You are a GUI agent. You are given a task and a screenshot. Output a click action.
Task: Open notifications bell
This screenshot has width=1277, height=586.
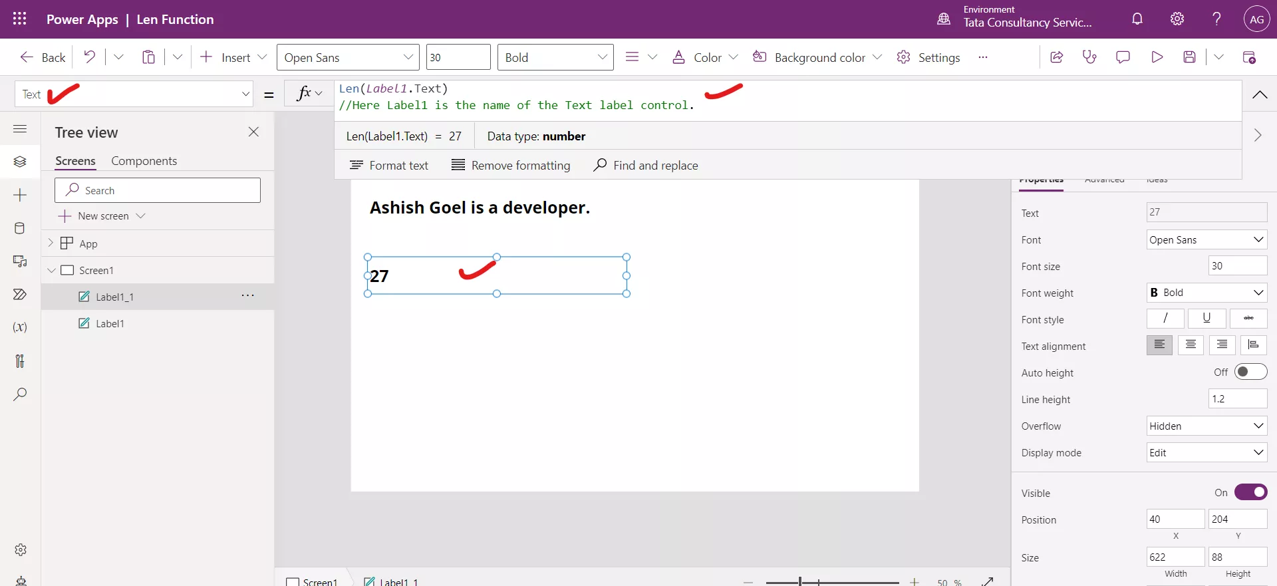click(x=1137, y=19)
